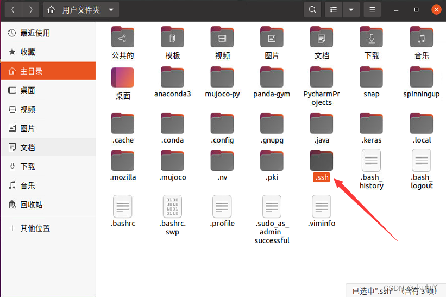
Task: Select the 音乐 folder icon in the grid
Action: 421,37
